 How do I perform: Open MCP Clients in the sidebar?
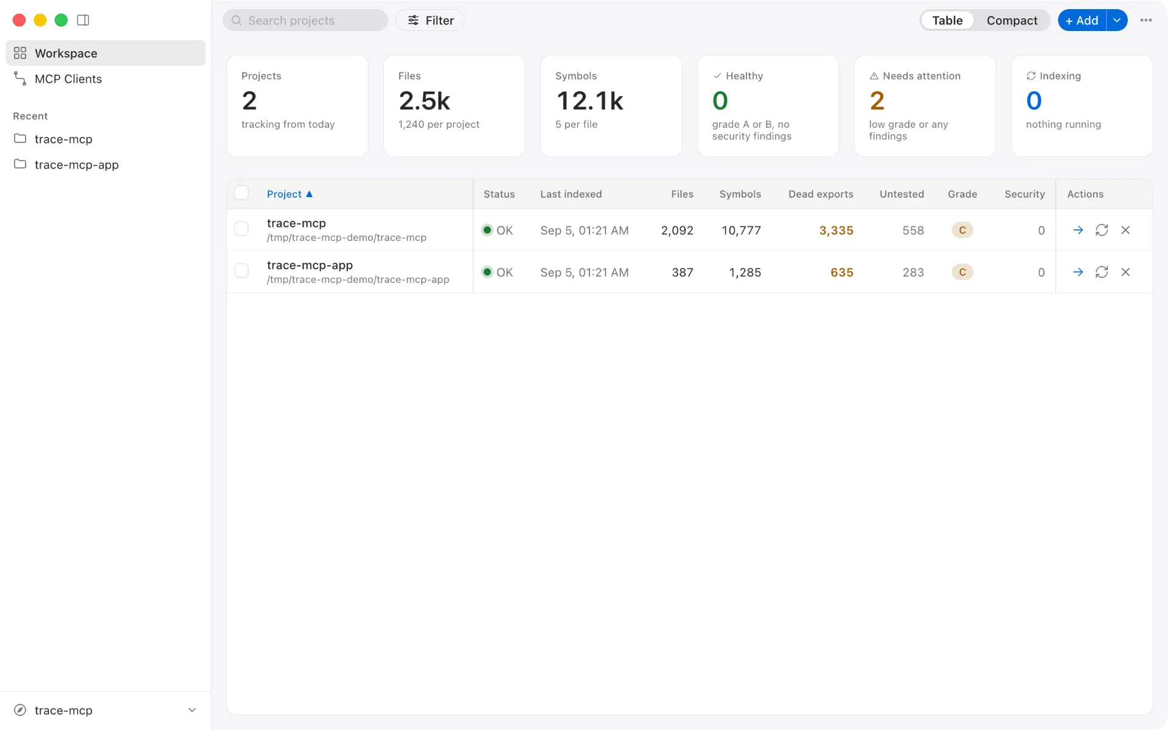point(105,78)
